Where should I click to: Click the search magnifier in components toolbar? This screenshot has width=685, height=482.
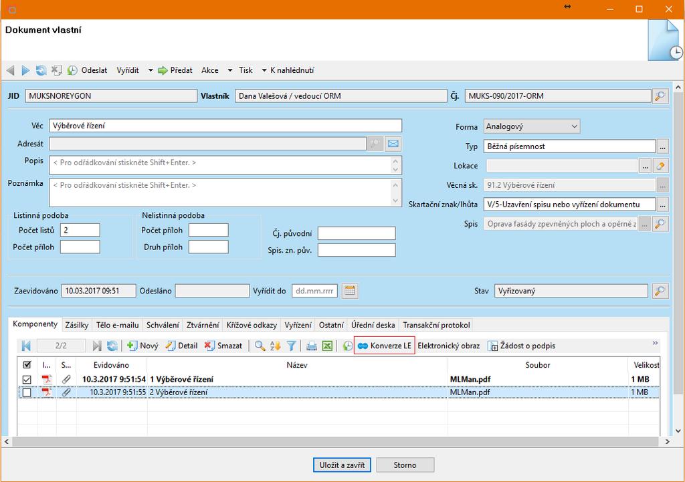260,346
